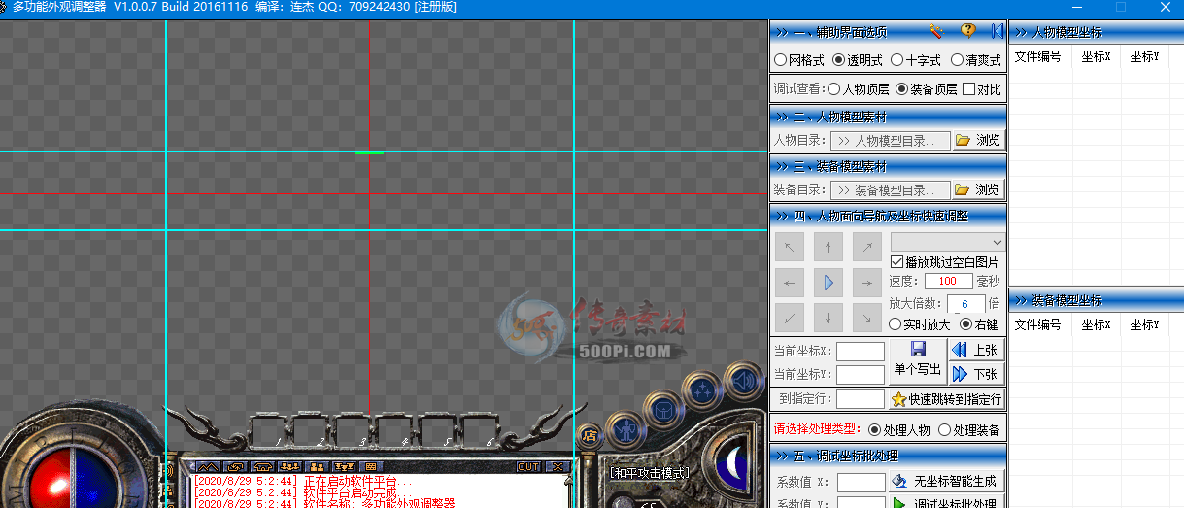This screenshot has width=1184, height=508.
Task: Open the action dropdown above playback options
Action: click(x=948, y=241)
